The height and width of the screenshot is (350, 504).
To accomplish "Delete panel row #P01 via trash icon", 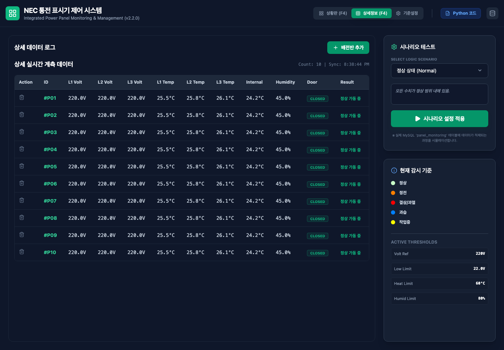I will coord(22,97).
